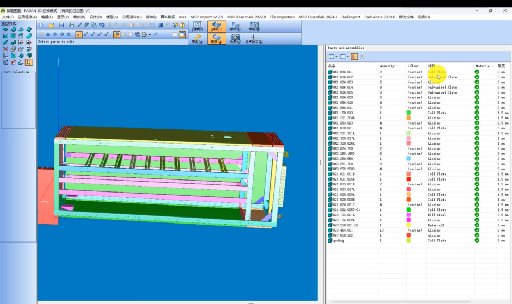This screenshot has height=304, width=512.
Task: Open the MRP Import v2.2.5 menu
Action: pyautogui.click(x=207, y=17)
